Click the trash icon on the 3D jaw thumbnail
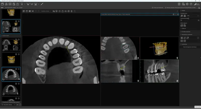The image size is (201, 109). pyautogui.click(x=16, y=54)
